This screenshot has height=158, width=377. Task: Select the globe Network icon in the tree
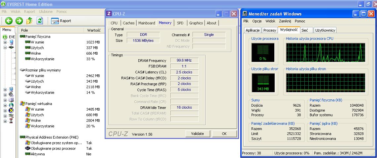coord(11,105)
